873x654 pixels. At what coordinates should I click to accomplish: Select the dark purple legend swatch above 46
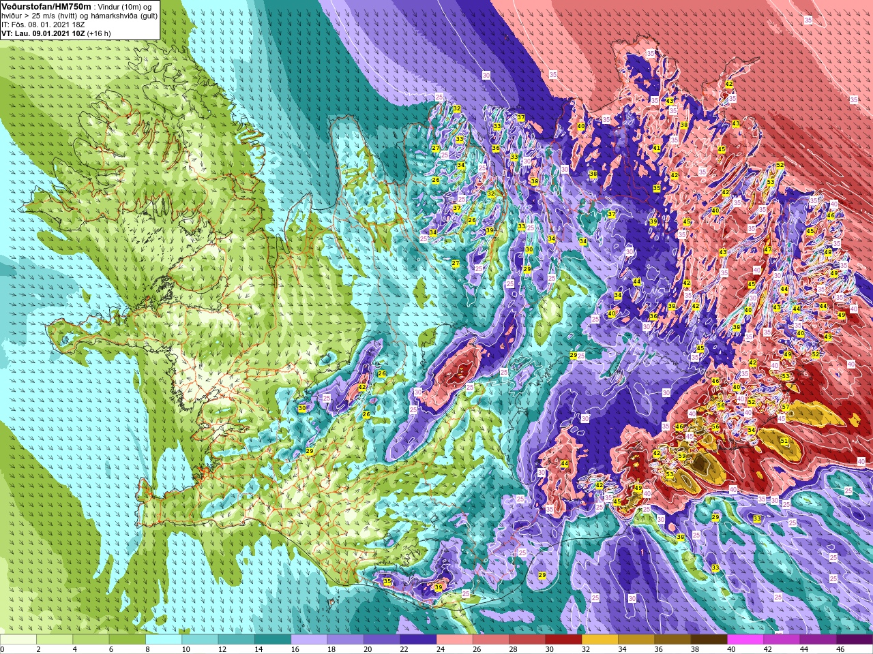click(x=855, y=640)
